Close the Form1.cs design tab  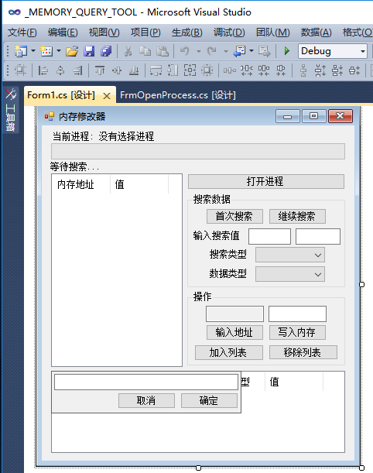coord(107,96)
